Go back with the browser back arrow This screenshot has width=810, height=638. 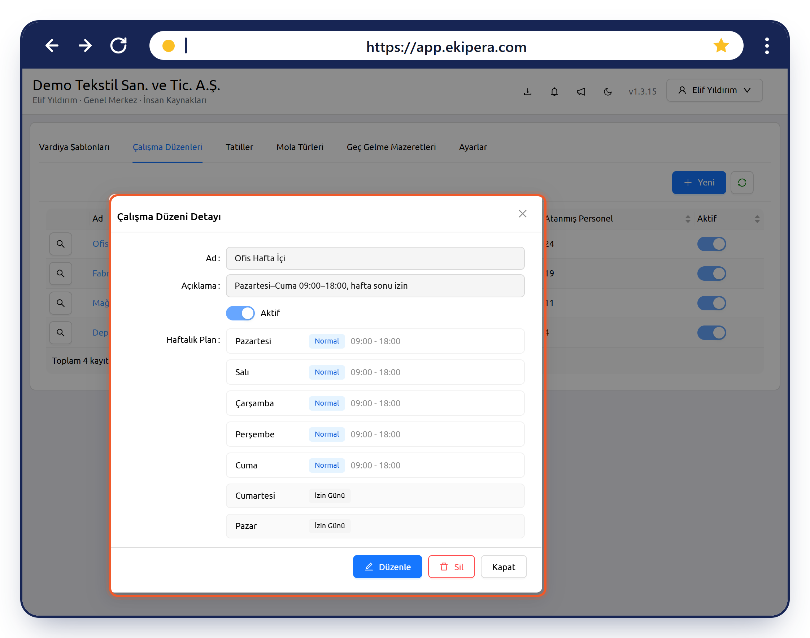click(x=52, y=45)
